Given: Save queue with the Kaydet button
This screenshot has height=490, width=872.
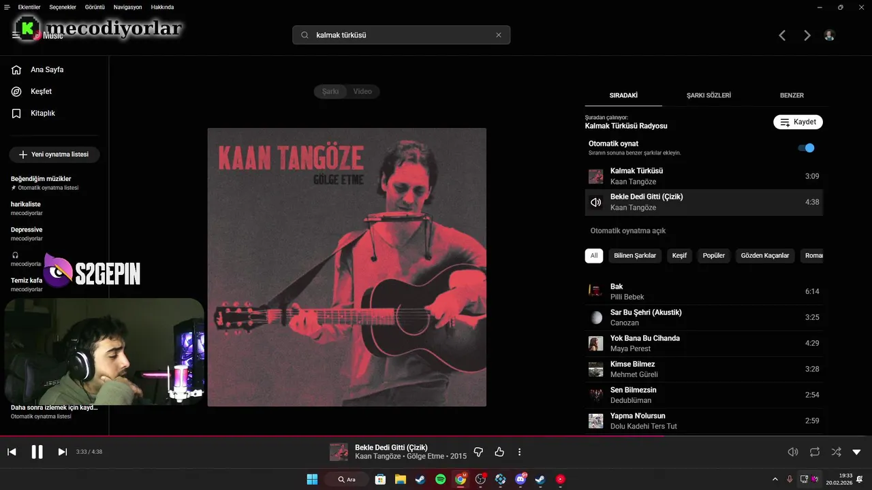Looking at the screenshot, I should coord(798,122).
